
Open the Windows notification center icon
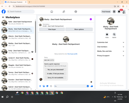coord(126,97)
